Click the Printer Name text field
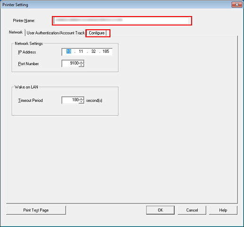The height and width of the screenshot is (227, 244). click(121, 21)
